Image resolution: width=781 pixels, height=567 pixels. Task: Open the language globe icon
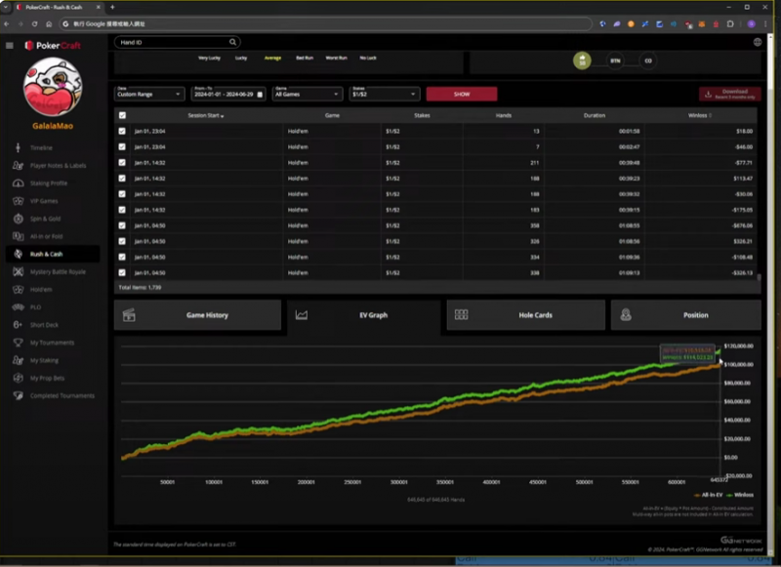tap(758, 43)
